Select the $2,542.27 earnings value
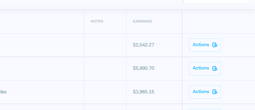 tap(143, 45)
